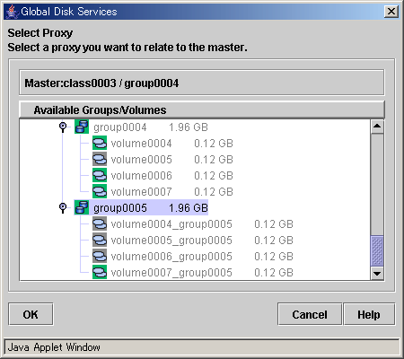404x359 pixels.
Task: Click the Java Applet Window status text
Action: [54, 347]
